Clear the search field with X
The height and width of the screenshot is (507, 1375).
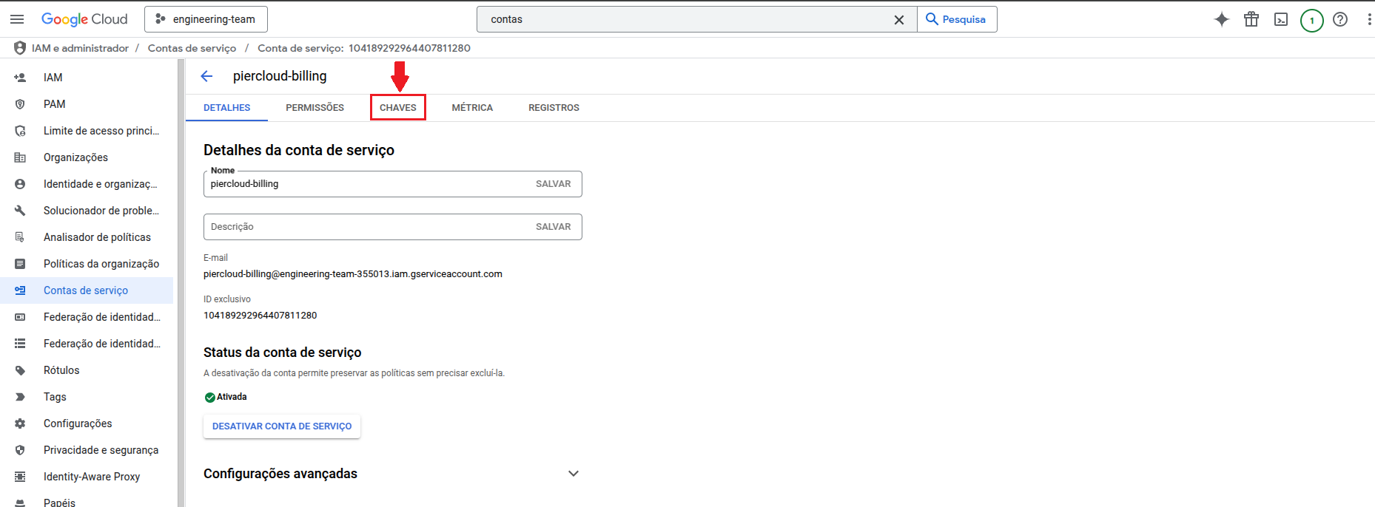[x=898, y=20]
